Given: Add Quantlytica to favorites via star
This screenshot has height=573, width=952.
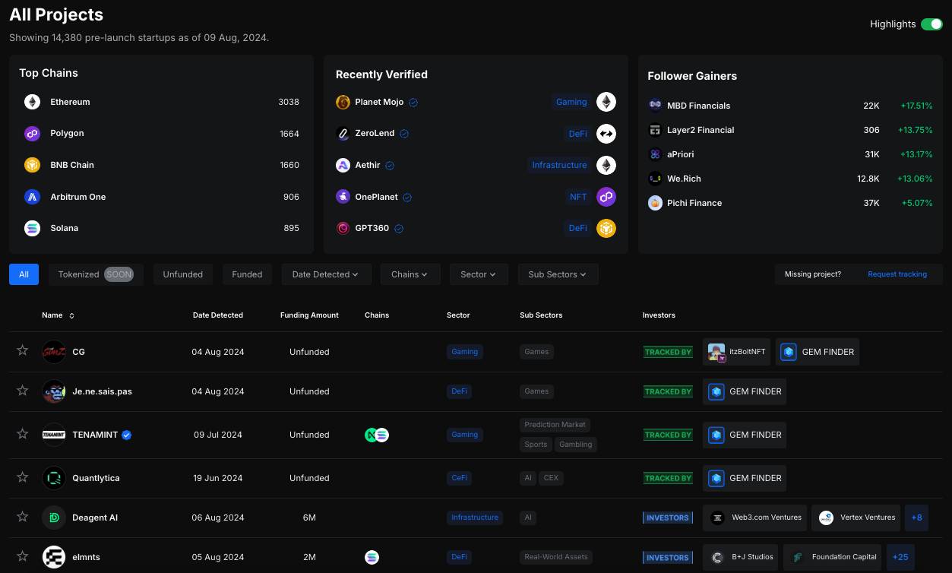Looking at the screenshot, I should click(23, 477).
